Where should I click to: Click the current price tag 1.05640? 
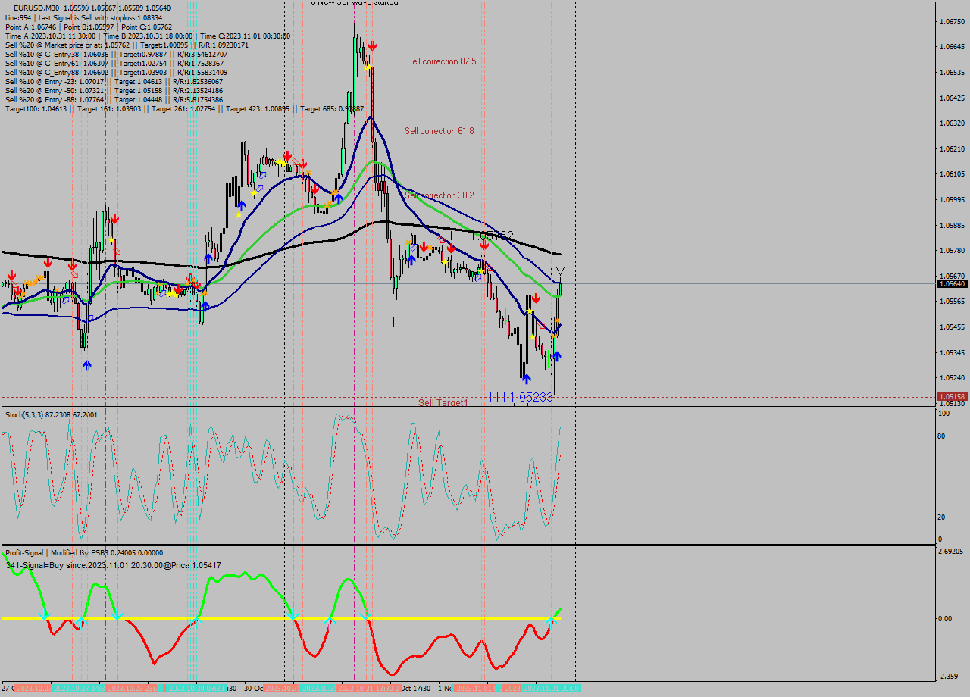(x=952, y=283)
